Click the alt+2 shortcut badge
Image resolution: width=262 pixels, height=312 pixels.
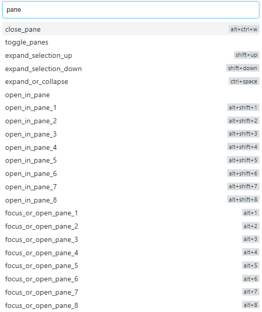pos(250,226)
